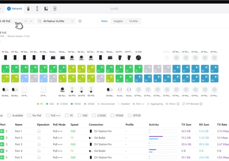The height and width of the screenshot is (161, 229).
Task: Select port 48 in the switch diagram
Action: coord(214,78)
